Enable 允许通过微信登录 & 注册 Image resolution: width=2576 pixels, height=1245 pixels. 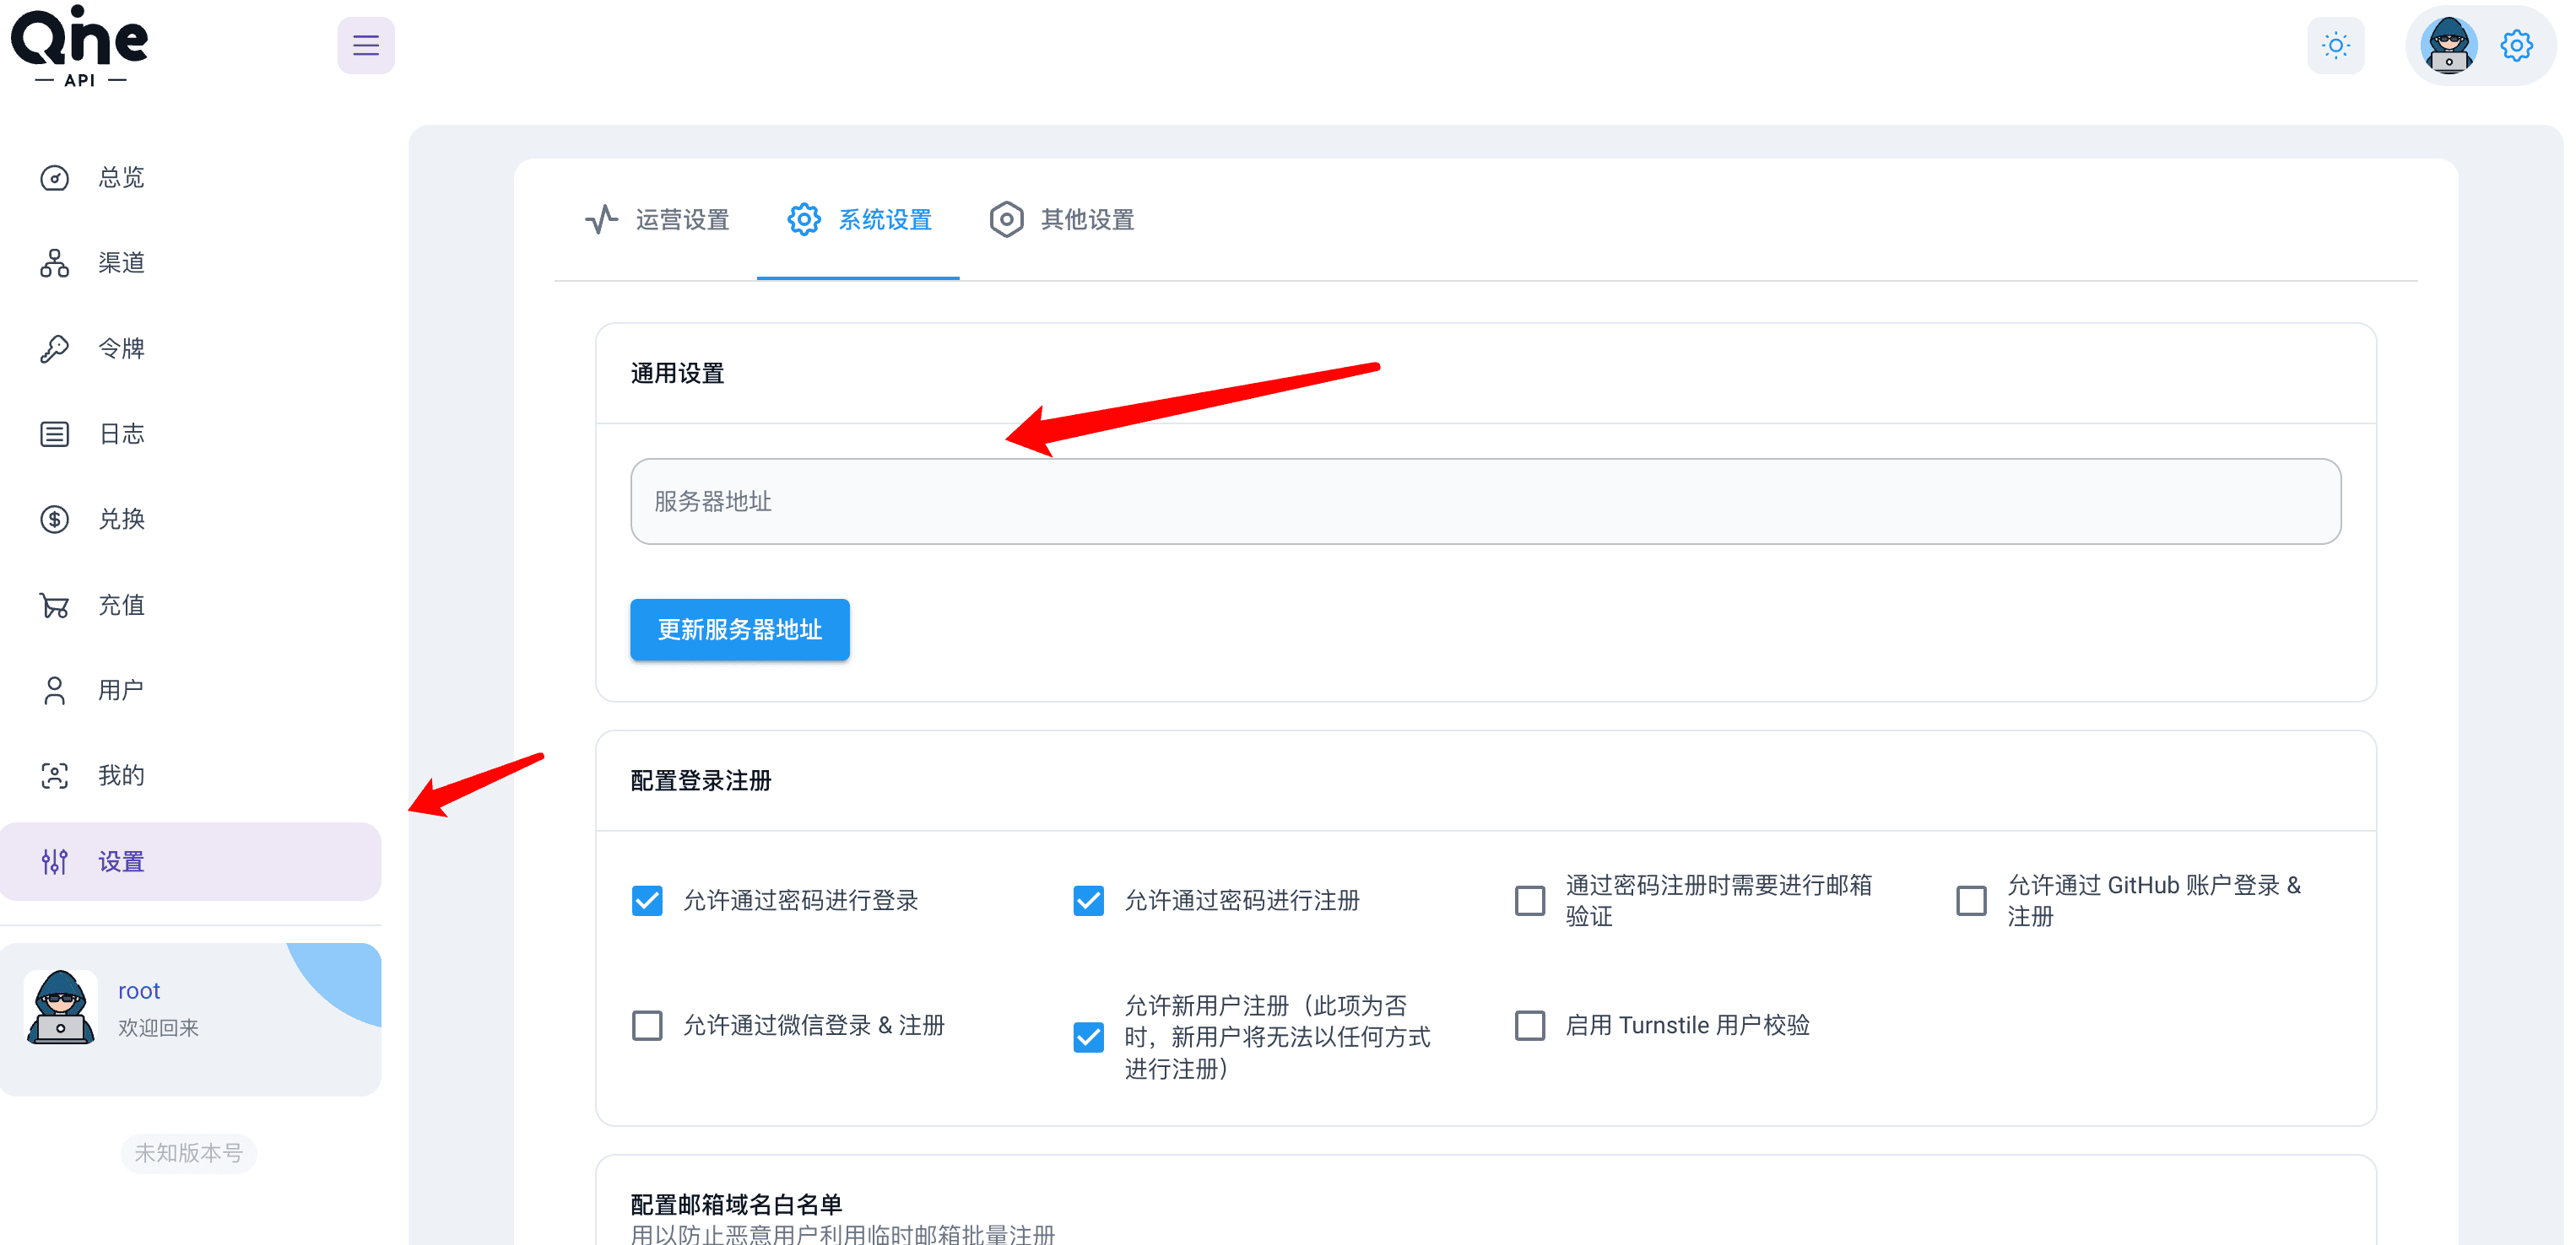pyautogui.click(x=647, y=1027)
